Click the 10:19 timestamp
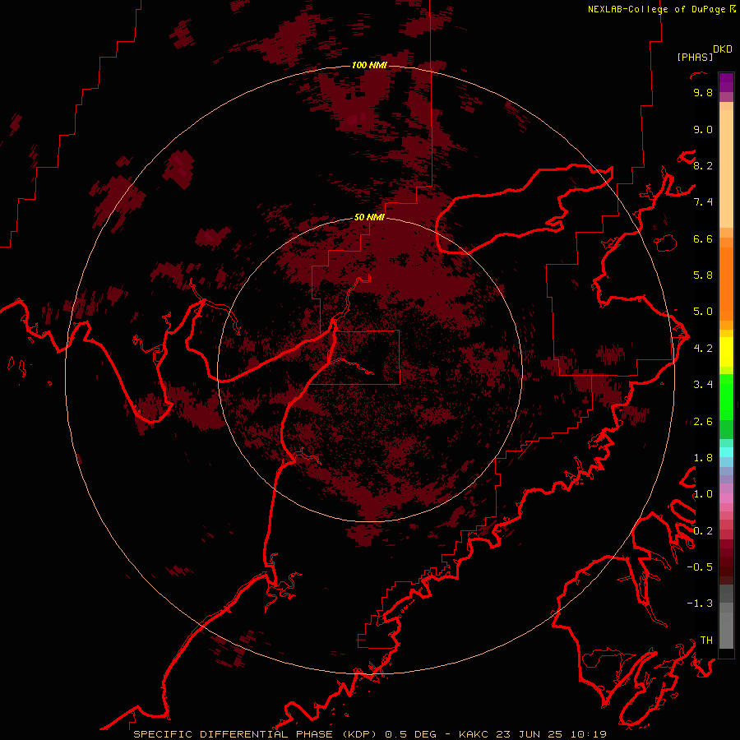Screen dimensions: 740x740 point(588,734)
